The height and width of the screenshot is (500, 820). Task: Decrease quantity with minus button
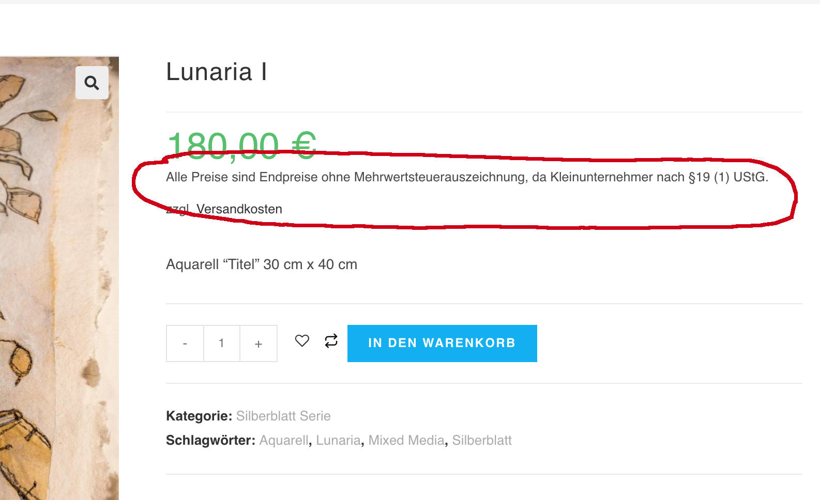point(185,343)
